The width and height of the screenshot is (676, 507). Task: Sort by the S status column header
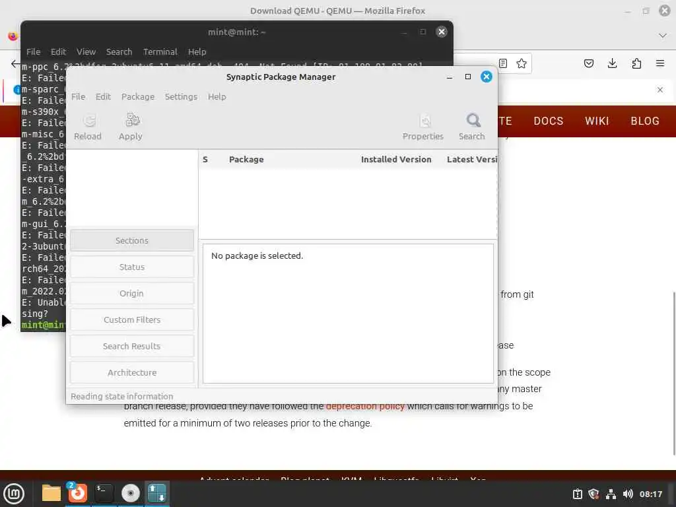pyautogui.click(x=205, y=160)
